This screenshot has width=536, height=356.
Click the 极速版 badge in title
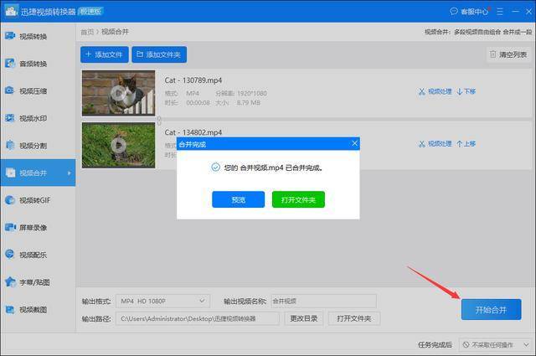click(x=90, y=11)
